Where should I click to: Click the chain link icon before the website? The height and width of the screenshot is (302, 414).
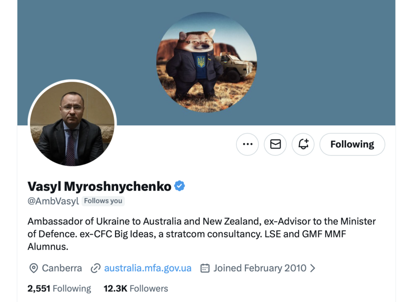(96, 268)
